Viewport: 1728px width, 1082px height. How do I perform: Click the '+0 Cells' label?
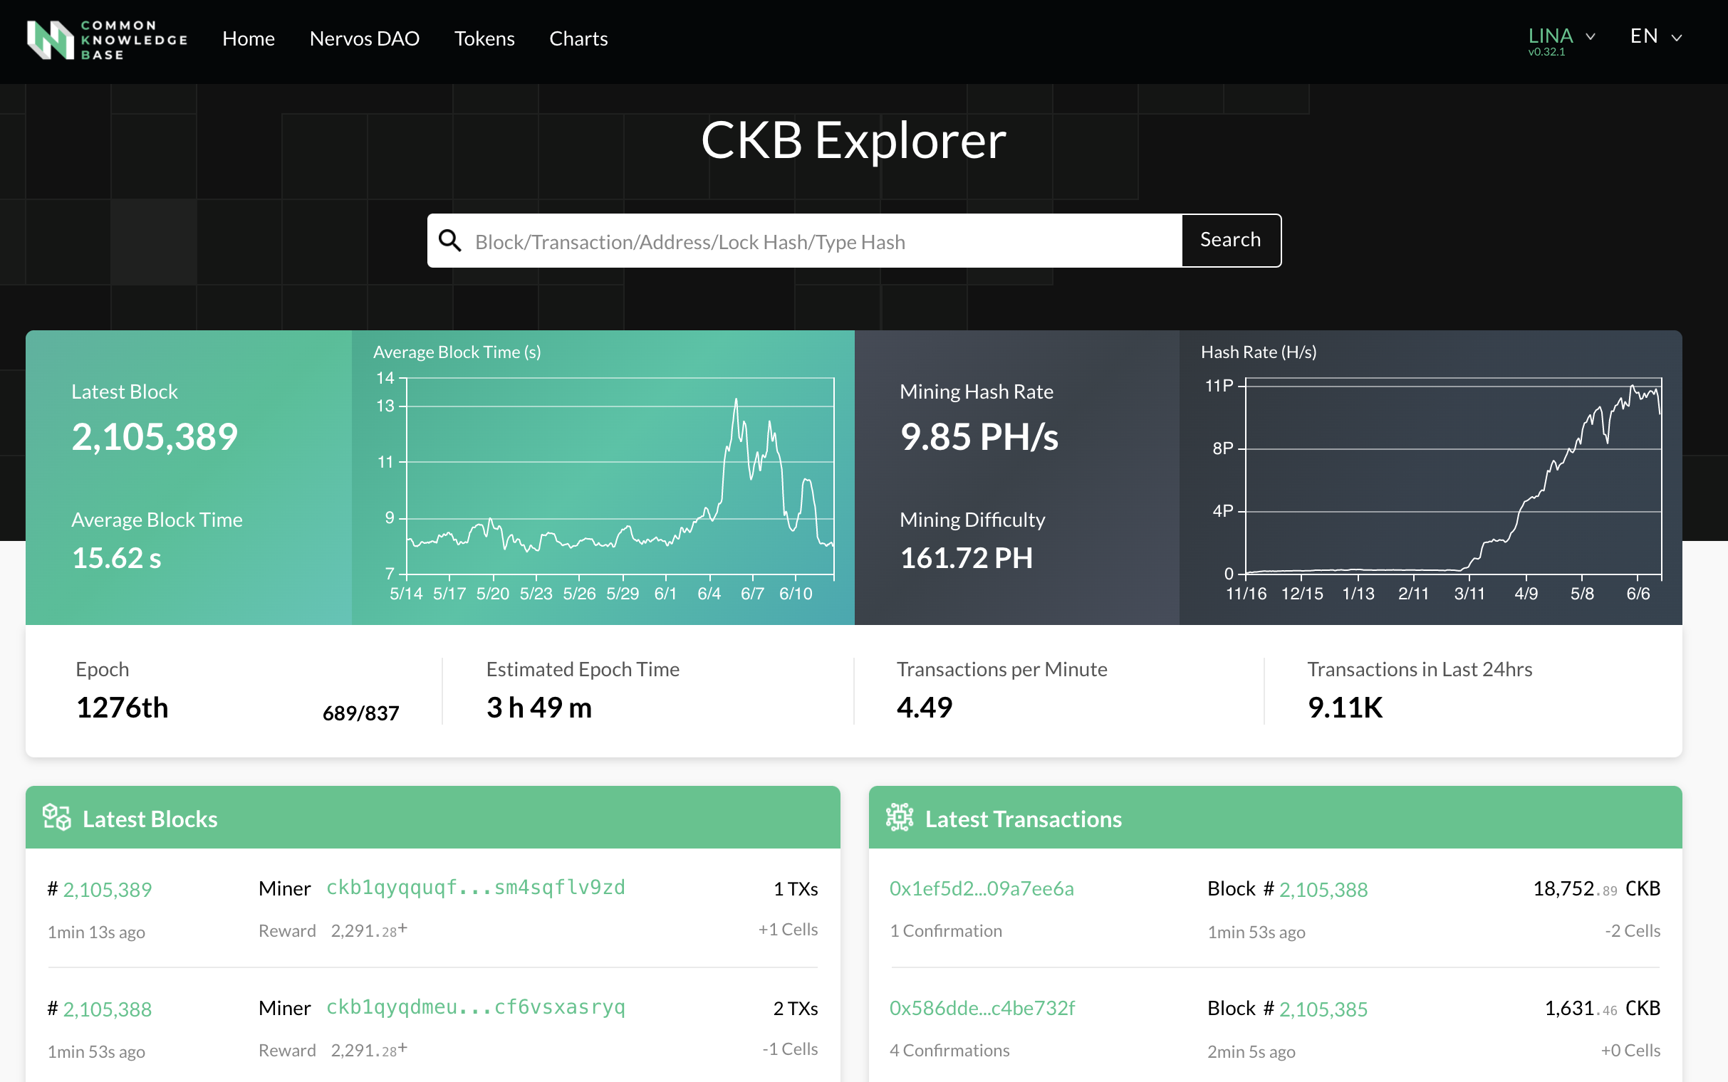click(1630, 1050)
